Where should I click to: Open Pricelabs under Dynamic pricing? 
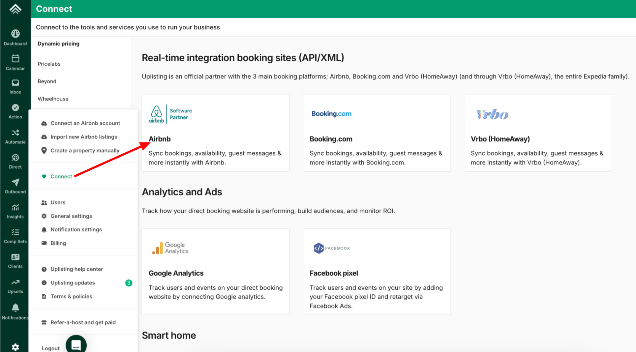point(49,64)
